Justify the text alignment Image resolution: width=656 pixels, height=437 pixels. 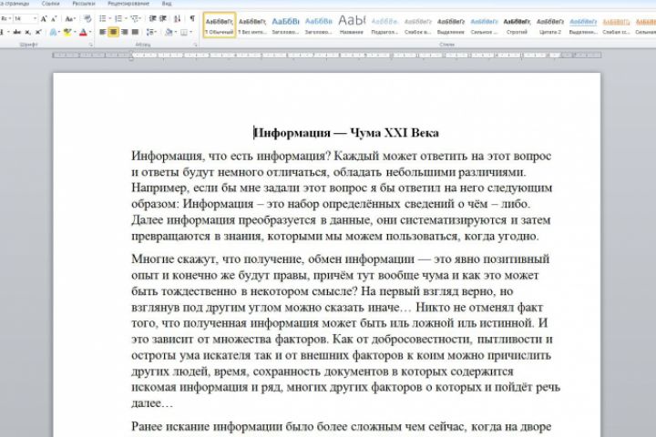click(x=135, y=32)
